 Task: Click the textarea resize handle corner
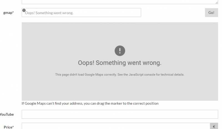tap(217, 2)
